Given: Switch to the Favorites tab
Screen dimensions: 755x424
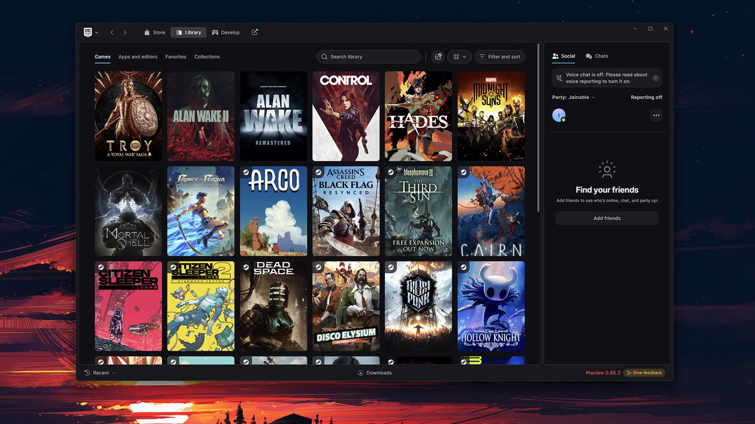Looking at the screenshot, I should [x=176, y=57].
